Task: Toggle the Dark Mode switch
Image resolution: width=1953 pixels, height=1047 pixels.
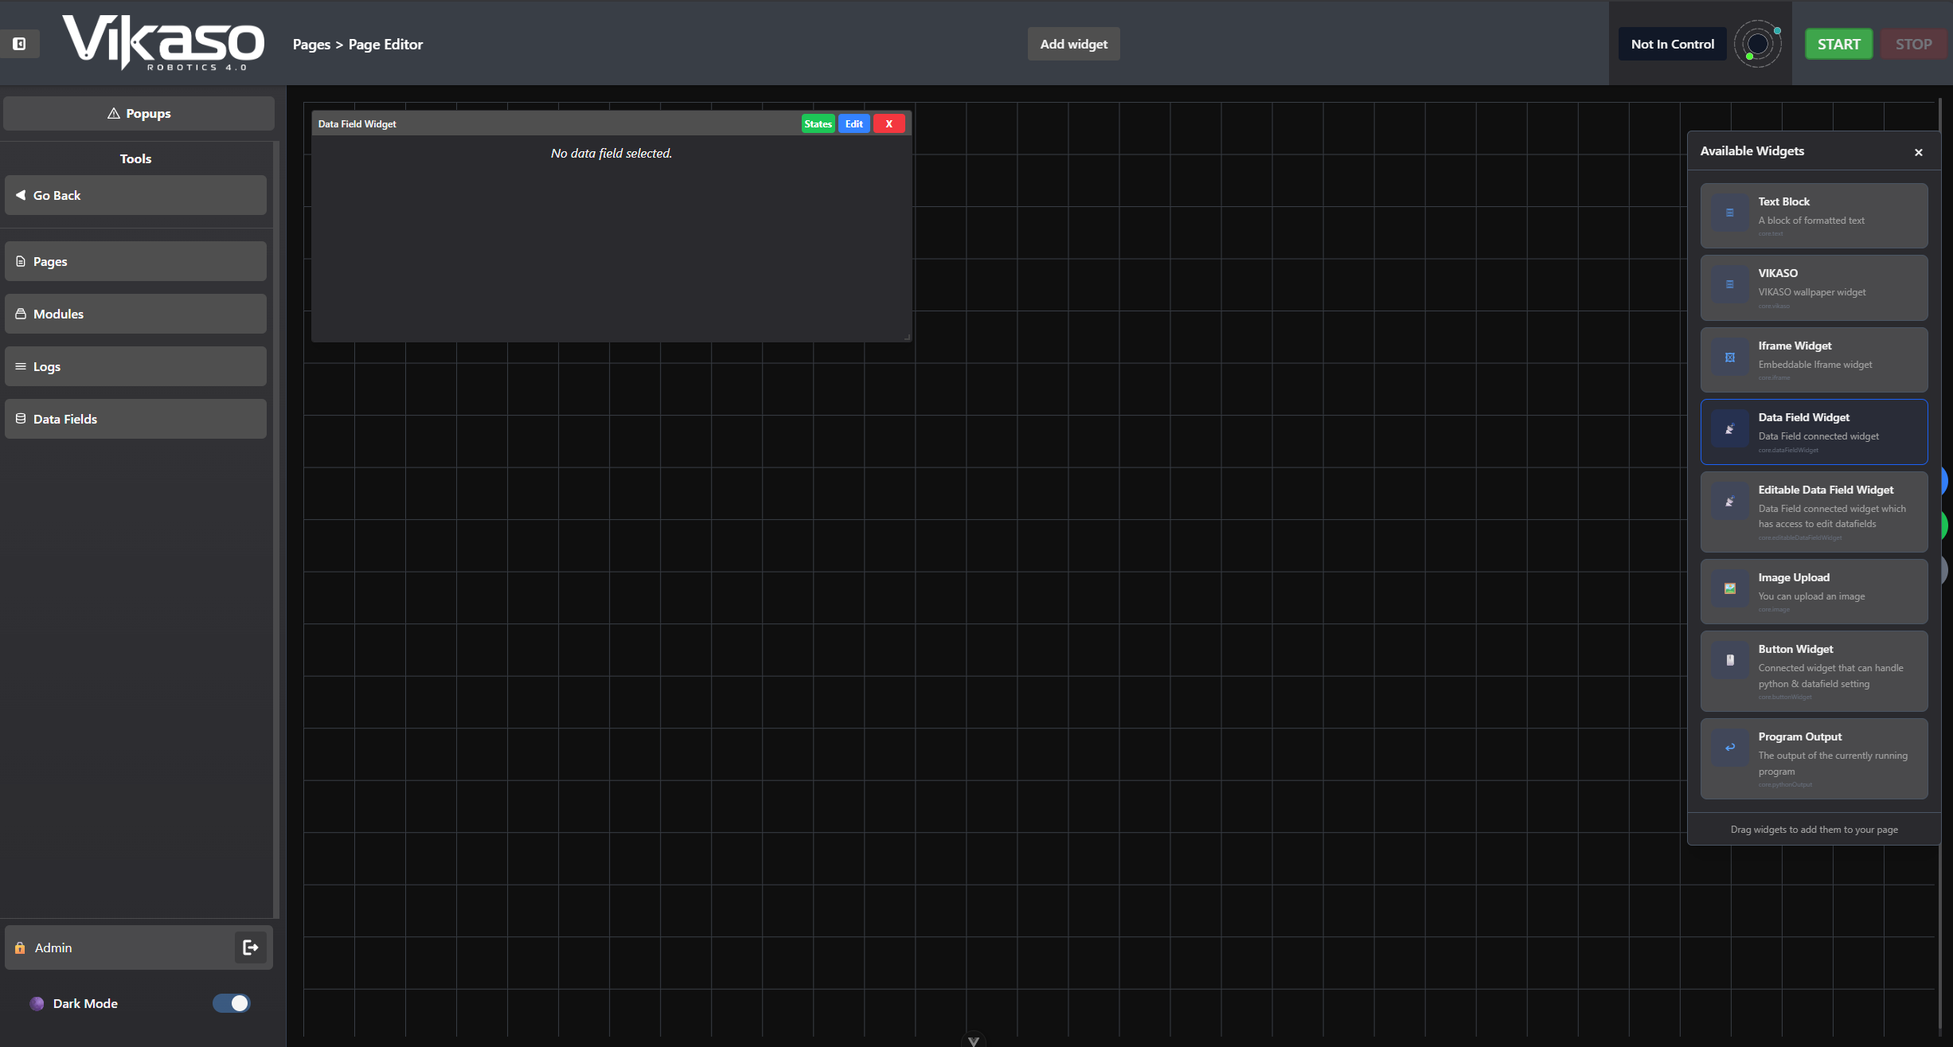Action: [232, 1003]
